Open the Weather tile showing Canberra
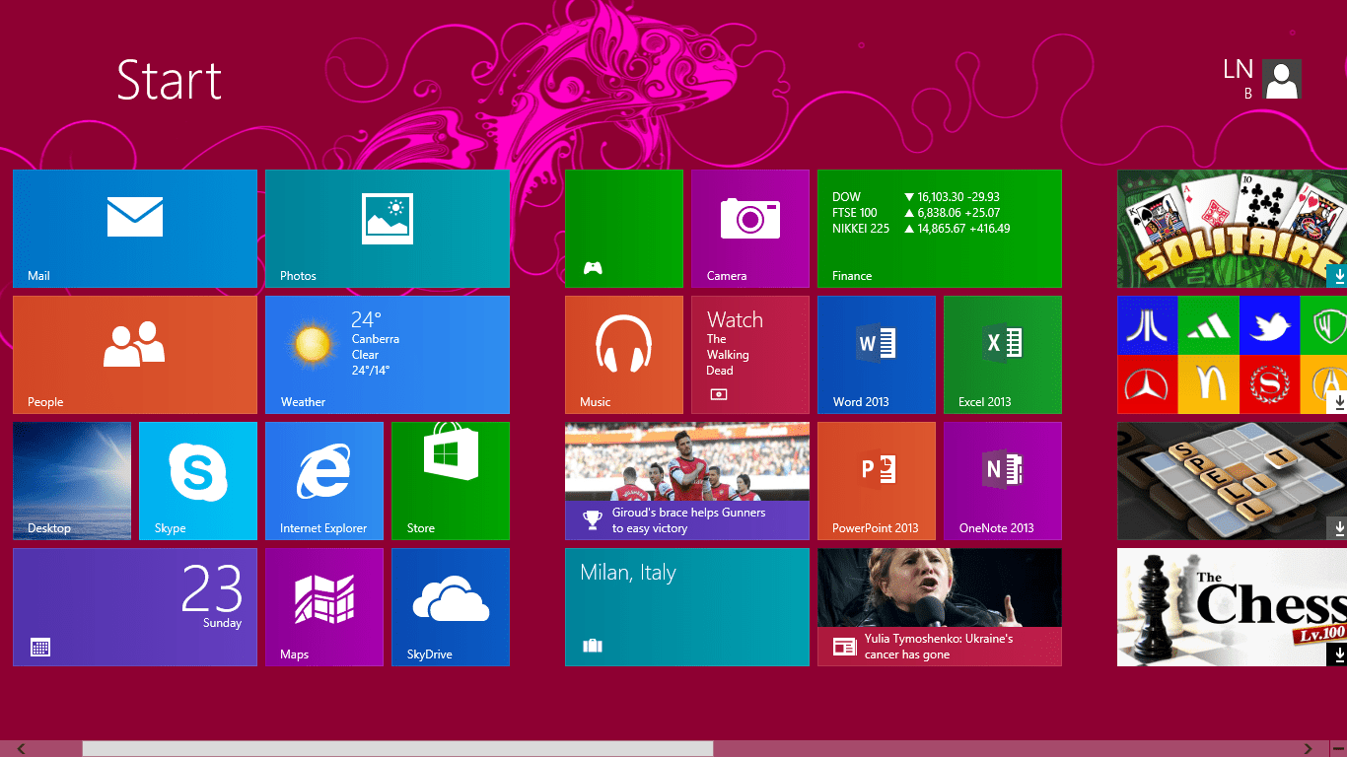 click(x=388, y=355)
